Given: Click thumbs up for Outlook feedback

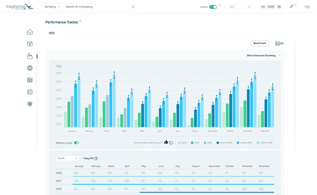Looking at the screenshot, I should click(x=166, y=142).
